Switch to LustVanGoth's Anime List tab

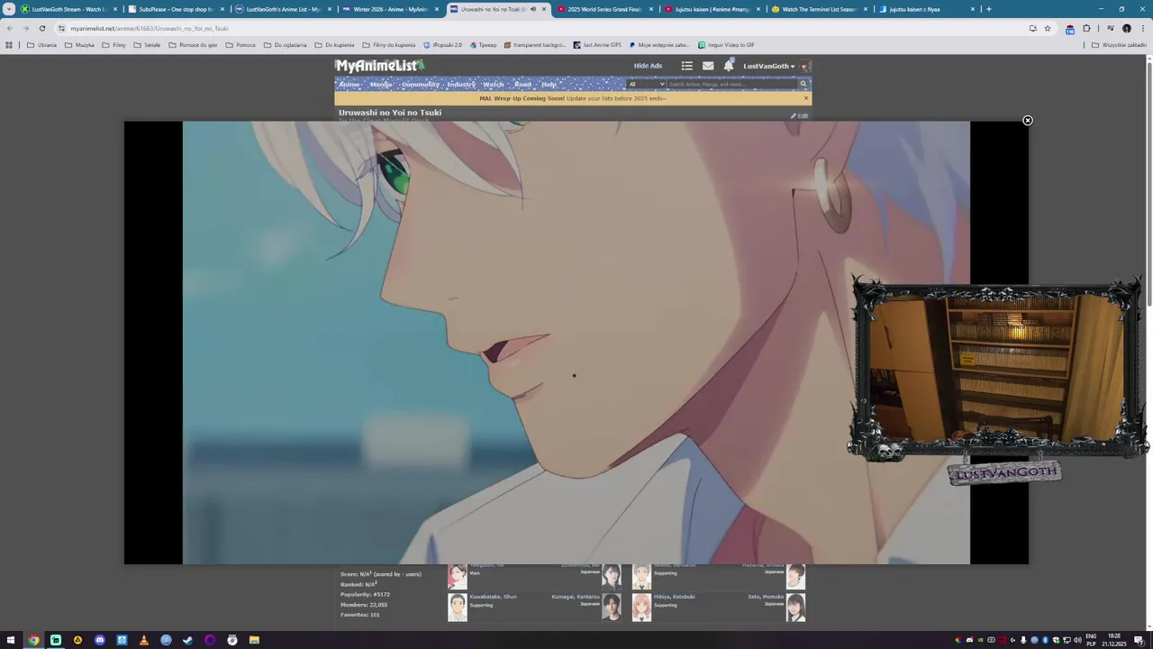283,9
